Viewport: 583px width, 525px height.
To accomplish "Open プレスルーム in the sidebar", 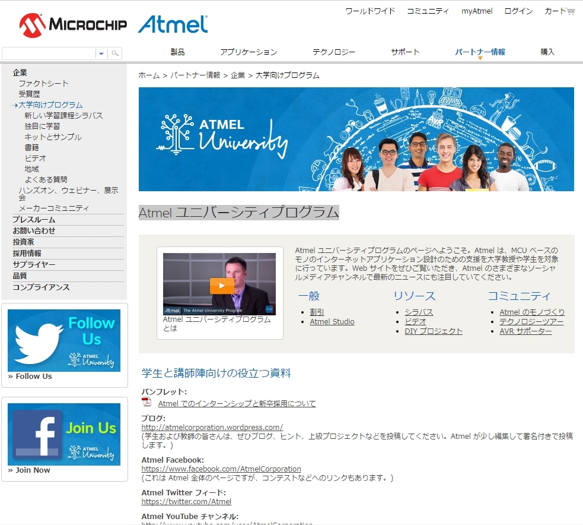I will [x=34, y=220].
